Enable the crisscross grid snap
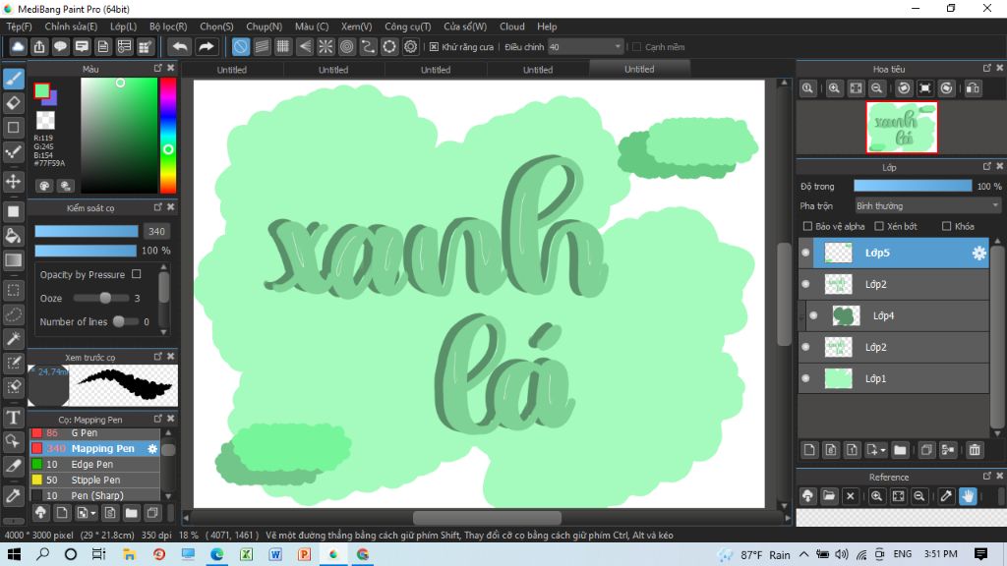The height and width of the screenshot is (566, 1007). 282,47
